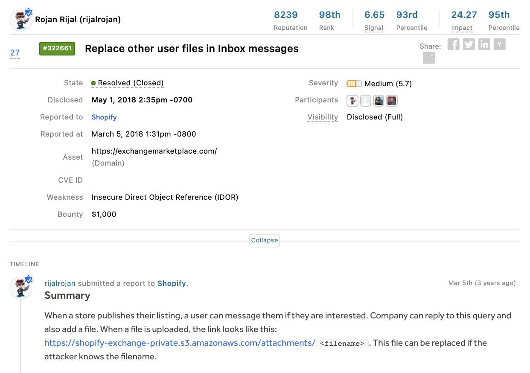Click report ID badge #322661
Image resolution: width=530 pixels, height=373 pixels.
57,49
